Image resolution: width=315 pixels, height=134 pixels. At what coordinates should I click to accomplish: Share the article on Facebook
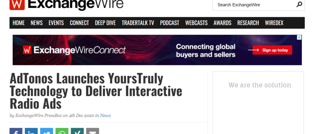tap(16, 131)
